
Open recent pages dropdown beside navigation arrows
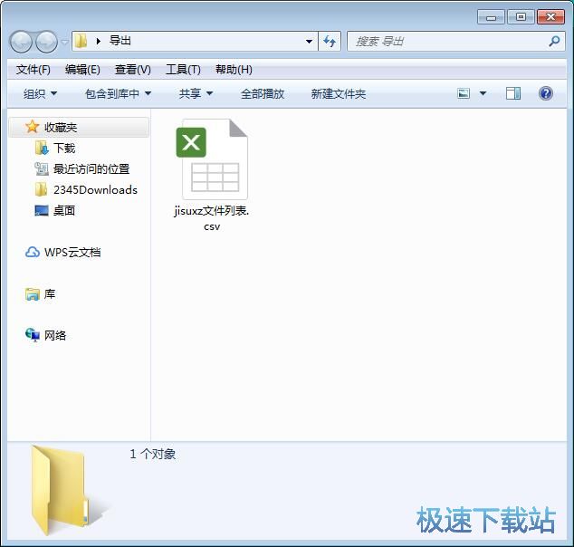click(x=64, y=42)
